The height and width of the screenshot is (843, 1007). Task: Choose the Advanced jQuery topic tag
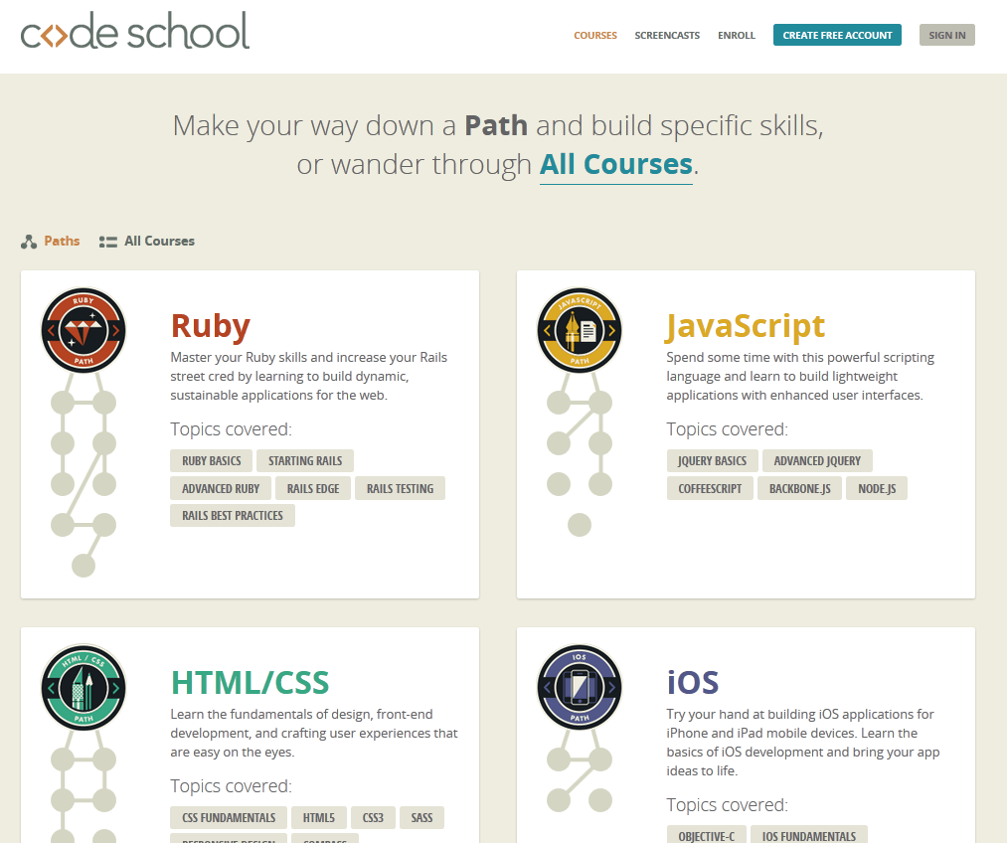pos(817,461)
